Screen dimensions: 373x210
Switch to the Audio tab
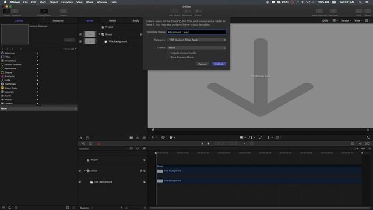pos(136,21)
